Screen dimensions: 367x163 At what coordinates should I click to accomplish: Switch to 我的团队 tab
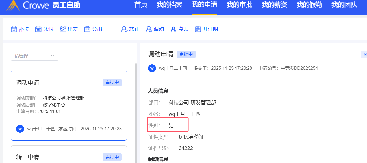[x=344, y=5]
